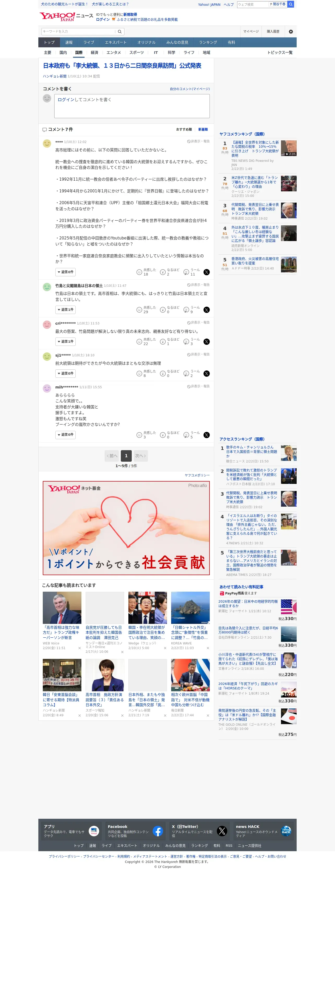Click the blue web search magnifier button
The height and width of the screenshot is (1007, 335).
(291, 4)
